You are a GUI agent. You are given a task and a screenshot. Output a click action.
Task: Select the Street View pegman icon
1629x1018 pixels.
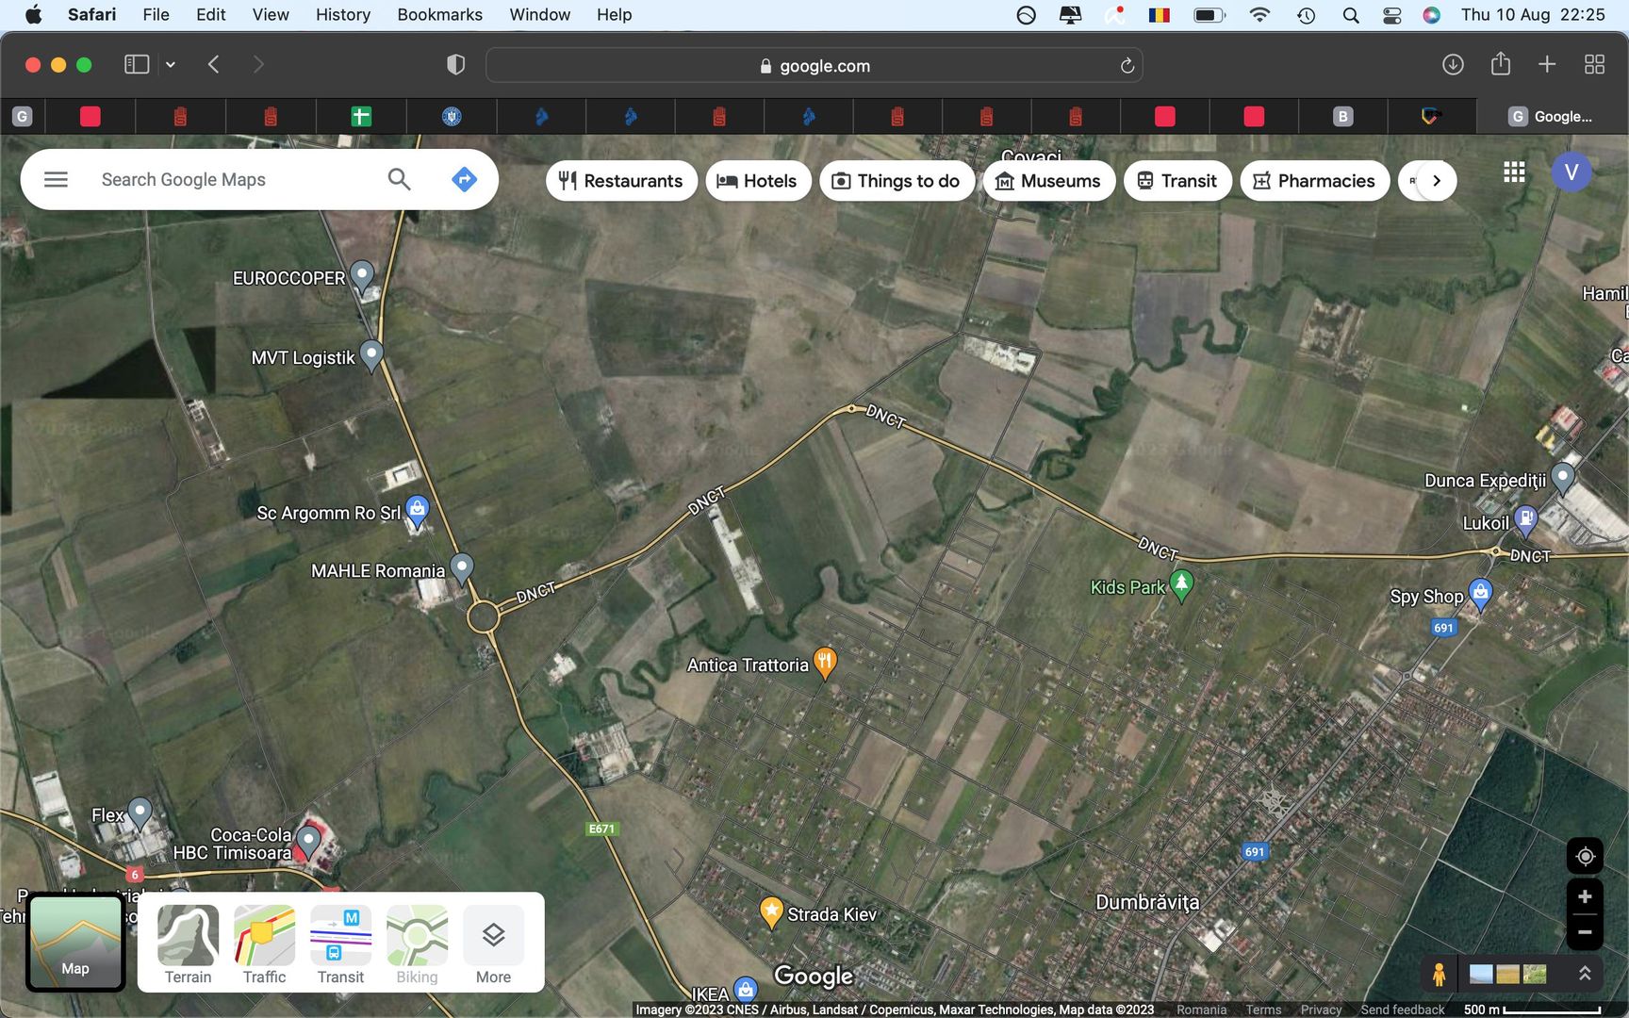[1440, 974]
